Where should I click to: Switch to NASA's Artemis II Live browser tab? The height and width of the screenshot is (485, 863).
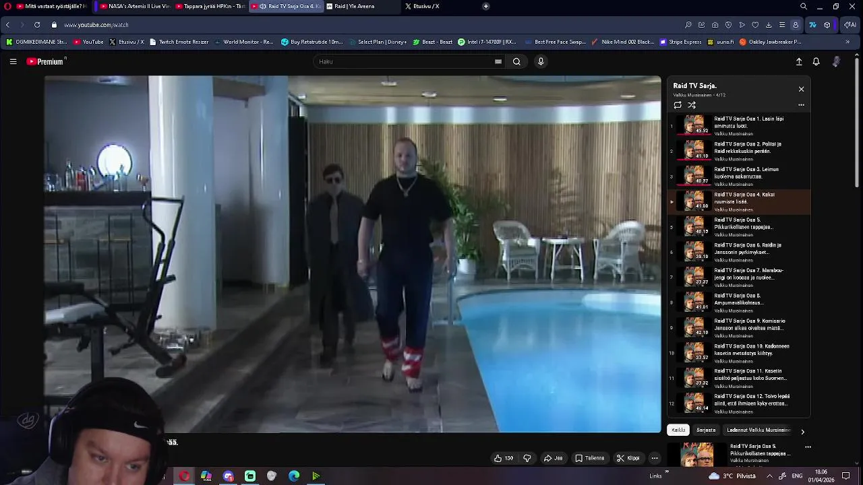coord(134,6)
